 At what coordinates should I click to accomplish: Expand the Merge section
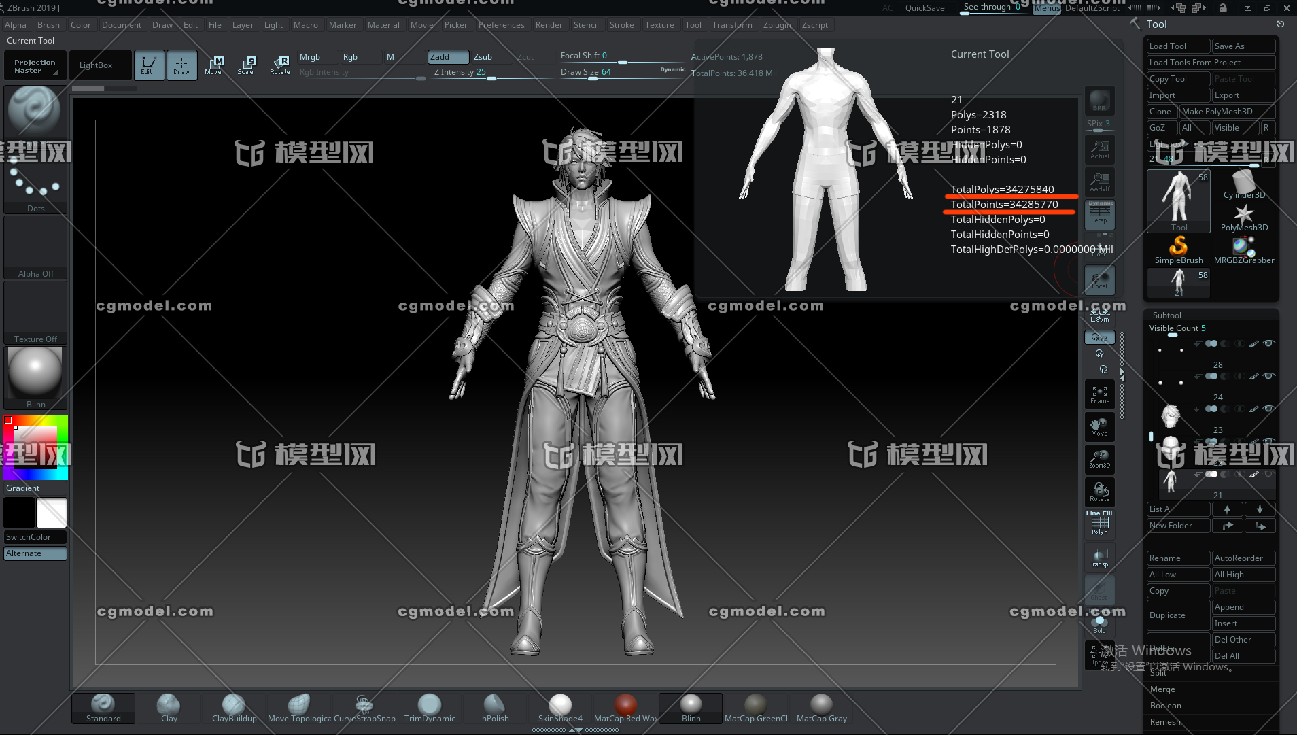pyautogui.click(x=1162, y=689)
